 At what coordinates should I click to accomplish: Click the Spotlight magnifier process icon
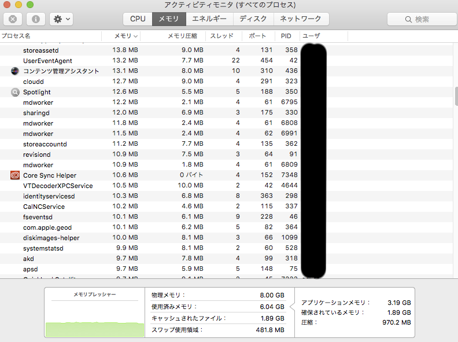coord(15,92)
